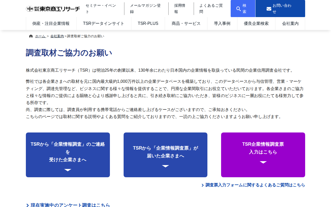Click the お問い合わせ contact button

(x=280, y=9)
